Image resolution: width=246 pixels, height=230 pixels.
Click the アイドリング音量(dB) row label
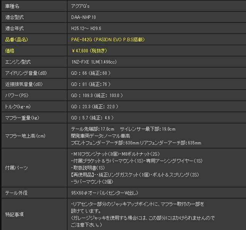(x=25, y=73)
